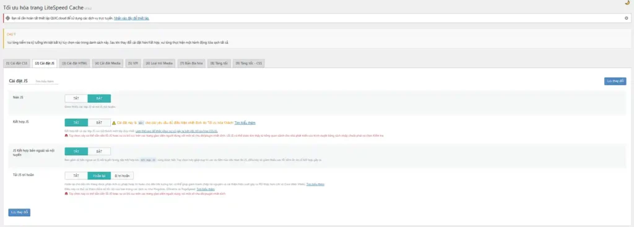The width and height of the screenshot is (634, 227).
Task: Select the [8] Tăng tốc tab
Action: [x=219, y=64]
